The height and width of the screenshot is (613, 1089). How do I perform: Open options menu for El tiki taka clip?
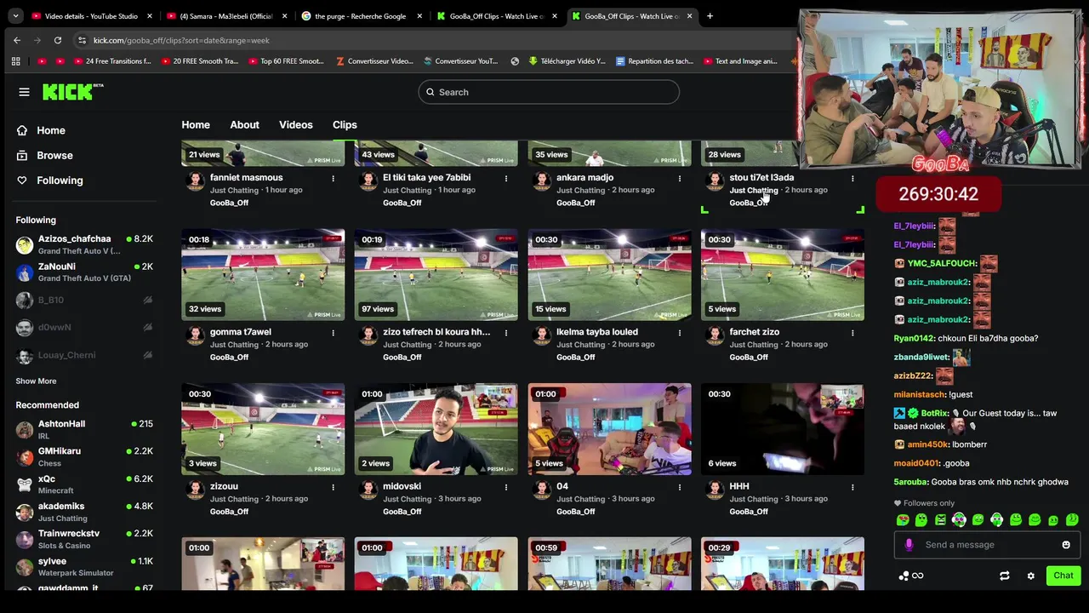tap(506, 178)
